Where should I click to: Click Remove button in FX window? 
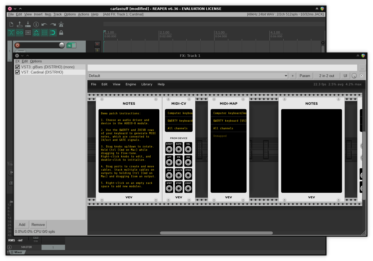(x=38, y=225)
